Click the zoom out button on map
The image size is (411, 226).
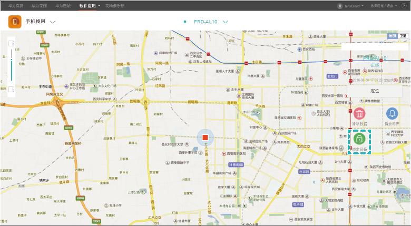pyautogui.click(x=12, y=90)
